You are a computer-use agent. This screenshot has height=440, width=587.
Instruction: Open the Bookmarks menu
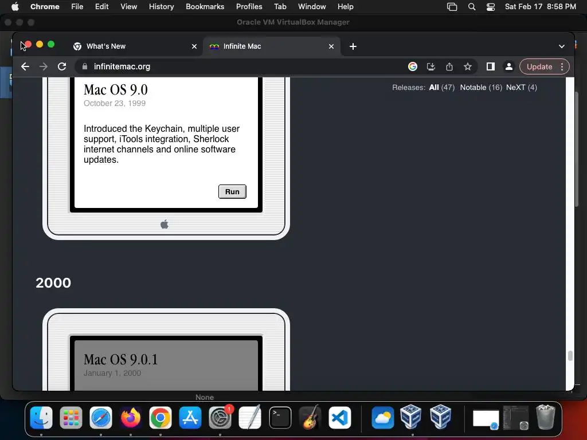tap(205, 7)
